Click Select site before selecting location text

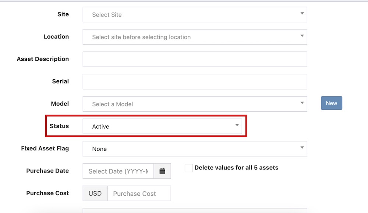(141, 37)
